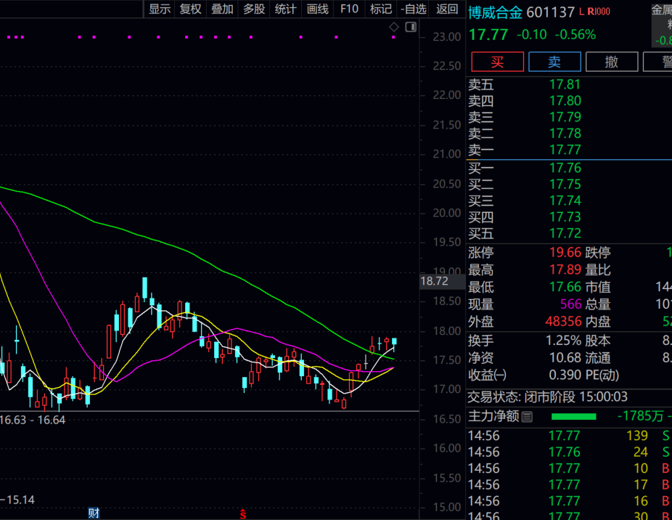The width and height of the screenshot is (672, 520).
Task: Open the 显示 display menu
Action: [x=160, y=9]
